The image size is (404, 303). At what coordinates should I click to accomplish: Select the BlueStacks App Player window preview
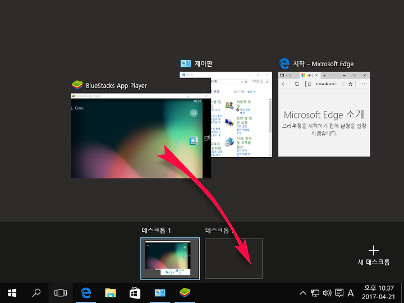point(141,136)
